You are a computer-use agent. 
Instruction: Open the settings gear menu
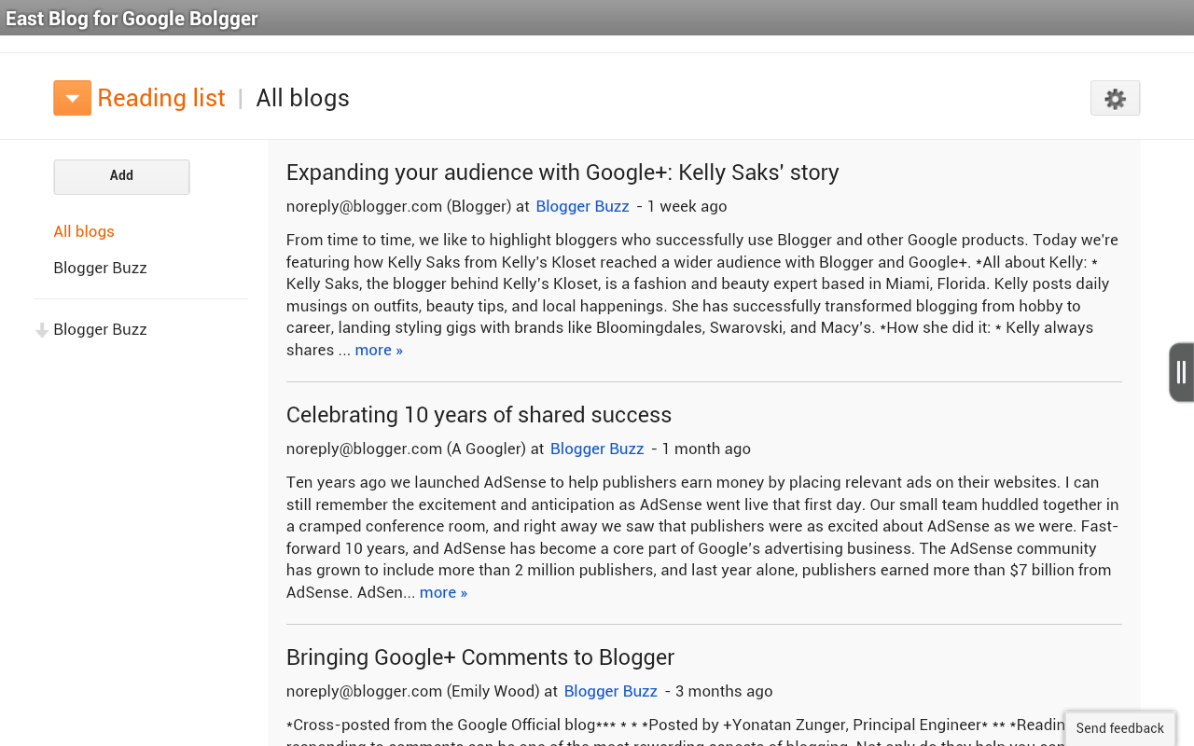[x=1115, y=99]
